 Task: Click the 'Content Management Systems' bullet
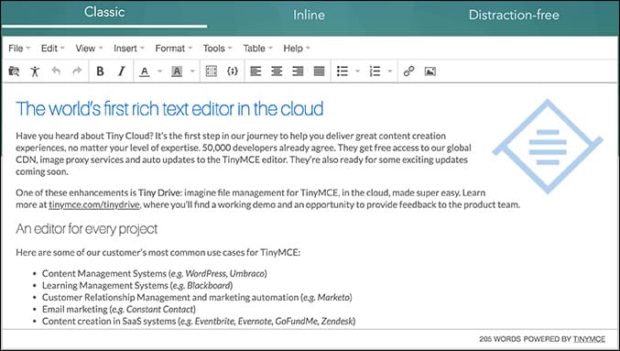click(x=154, y=273)
